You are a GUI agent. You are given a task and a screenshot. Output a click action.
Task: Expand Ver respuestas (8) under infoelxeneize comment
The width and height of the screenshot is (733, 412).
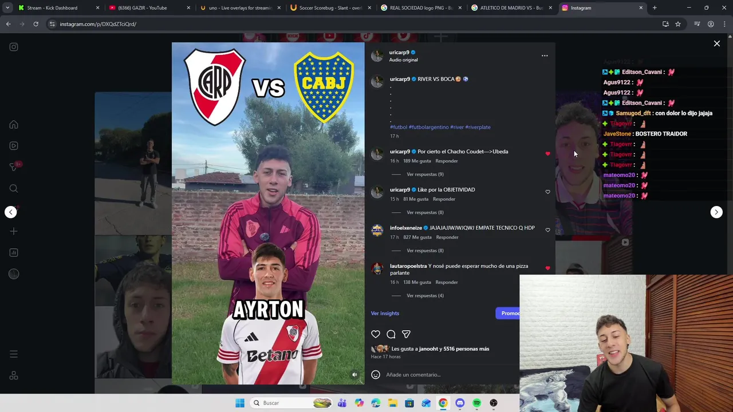click(x=425, y=251)
